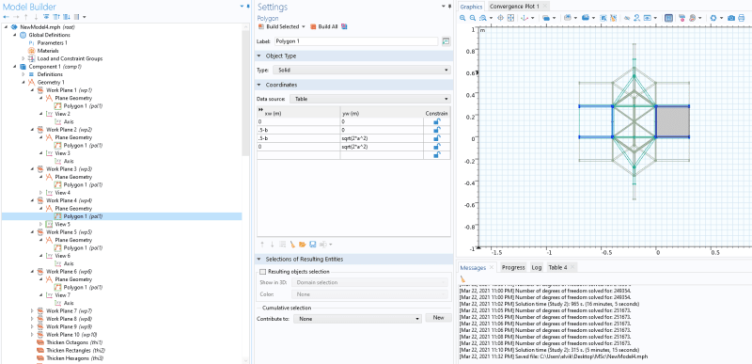Open the Progress tab

(x=513, y=267)
